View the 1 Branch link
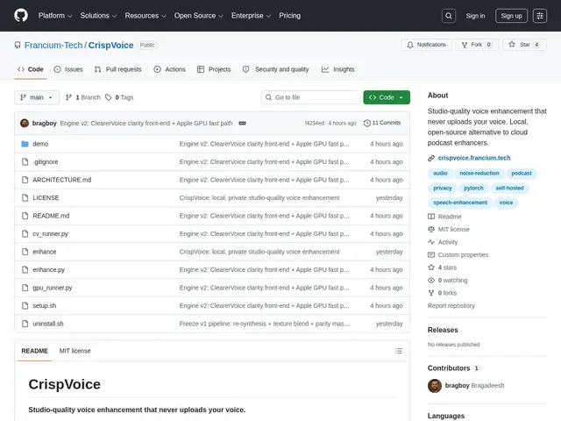 (x=83, y=97)
